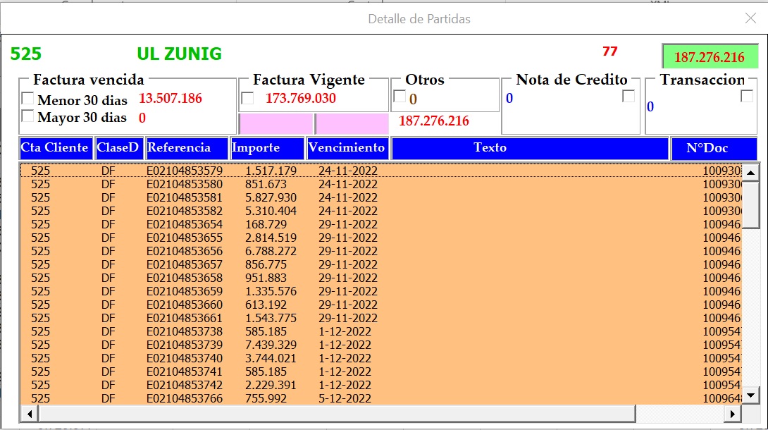768x430 pixels.
Task: Select row with reference E02104853656
Action: 381,251
